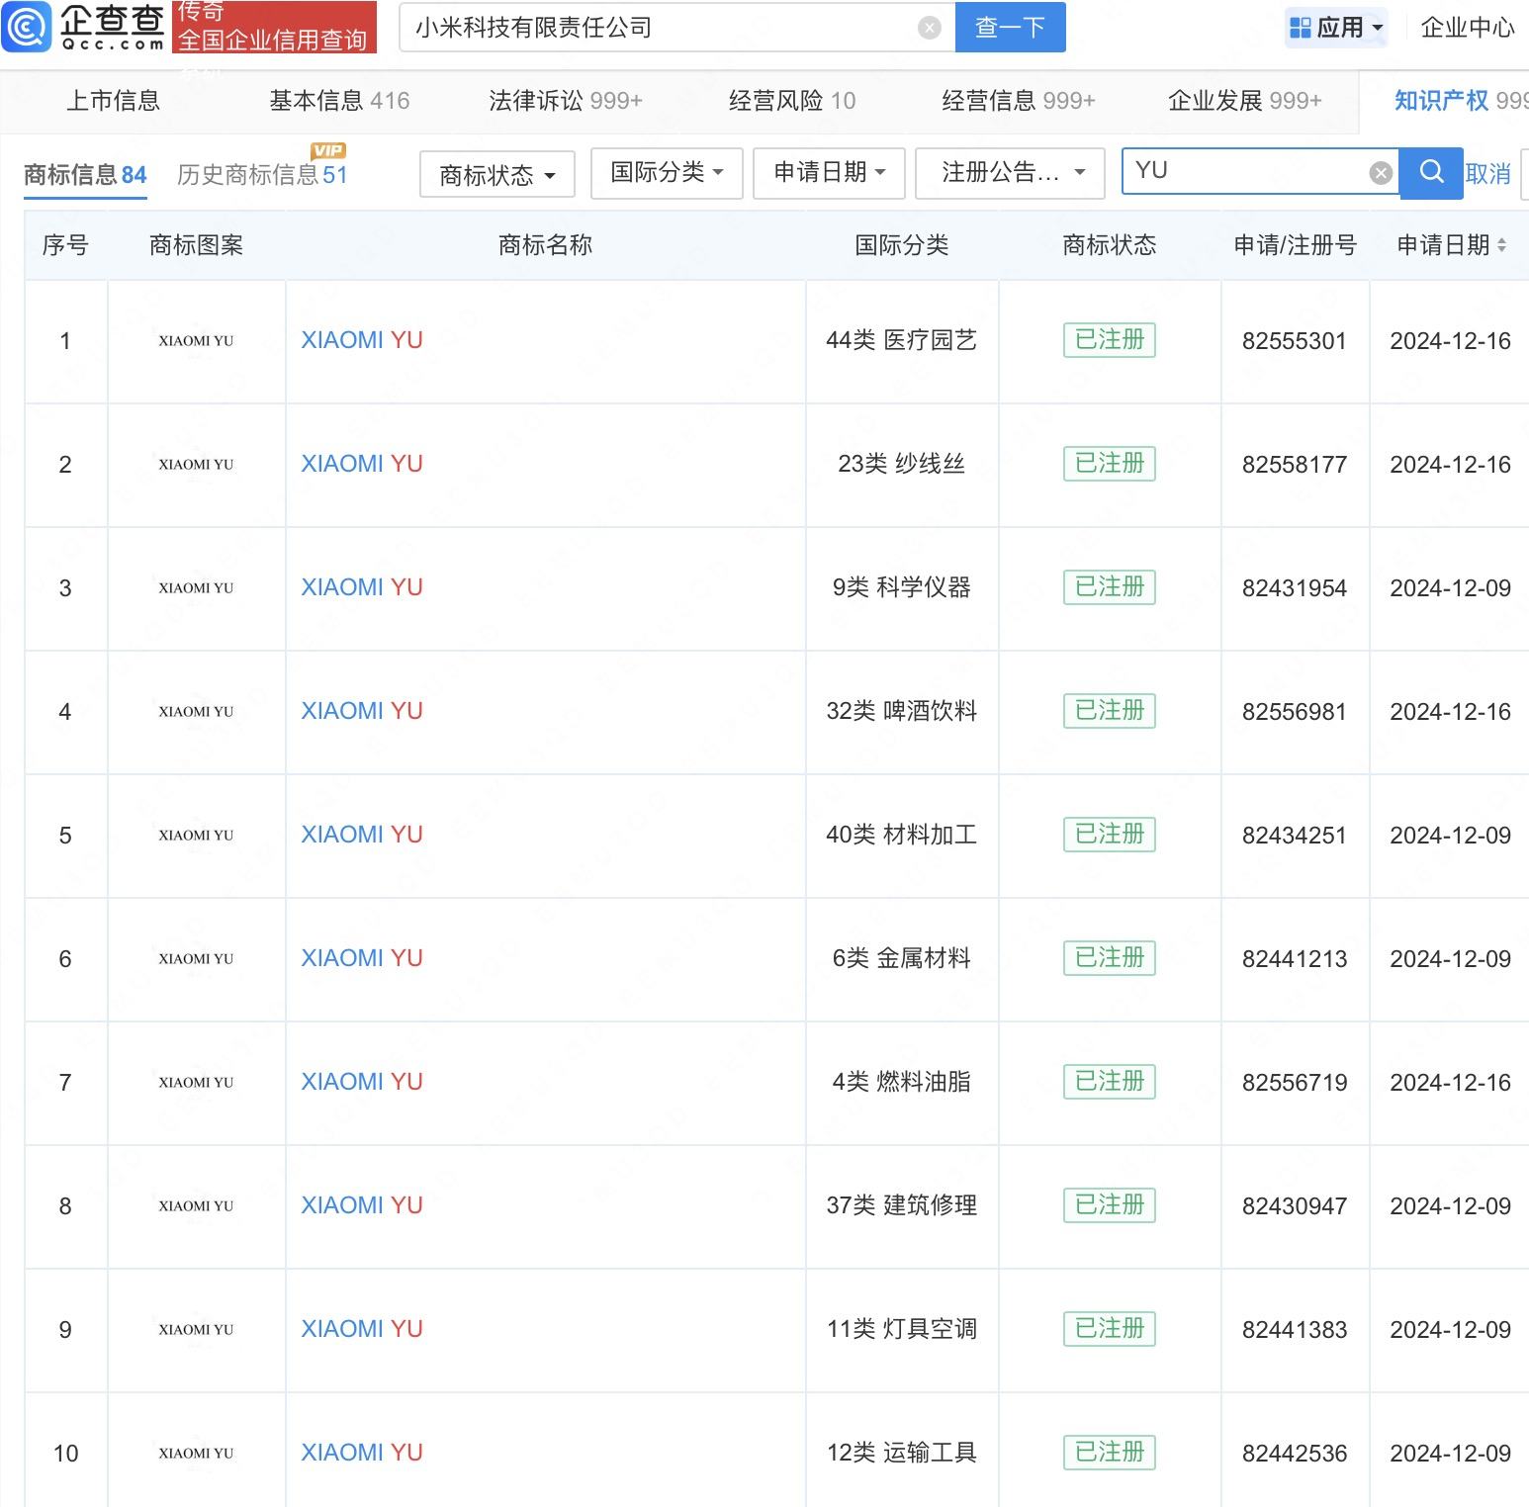Open XIAOMI YU link for 9类 科学仪器
The image size is (1529, 1507).
click(361, 587)
